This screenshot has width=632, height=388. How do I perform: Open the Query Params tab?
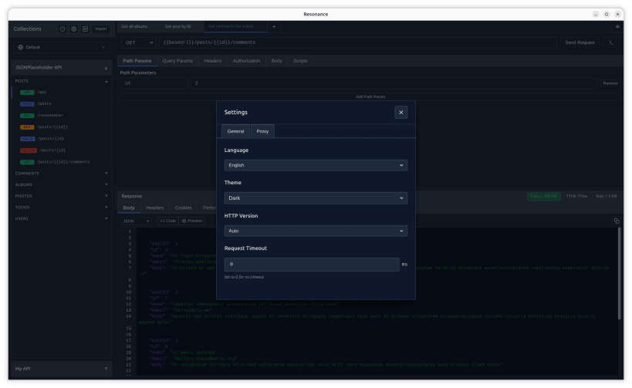coord(177,61)
